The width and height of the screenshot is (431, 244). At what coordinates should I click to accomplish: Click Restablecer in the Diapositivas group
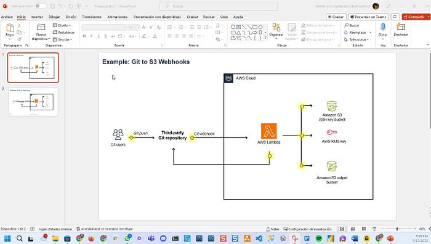(x=63, y=32)
